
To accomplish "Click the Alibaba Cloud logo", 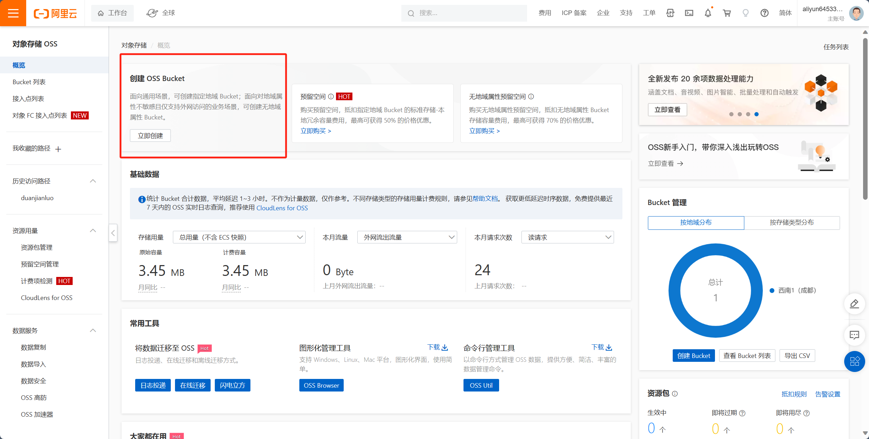I will tap(55, 13).
